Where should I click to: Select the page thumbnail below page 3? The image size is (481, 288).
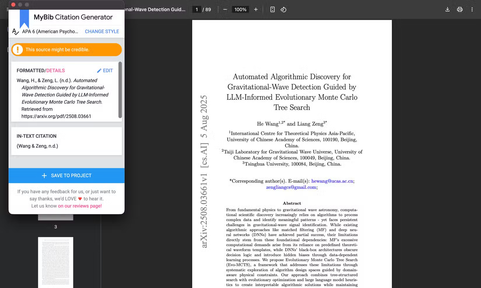click(55, 262)
